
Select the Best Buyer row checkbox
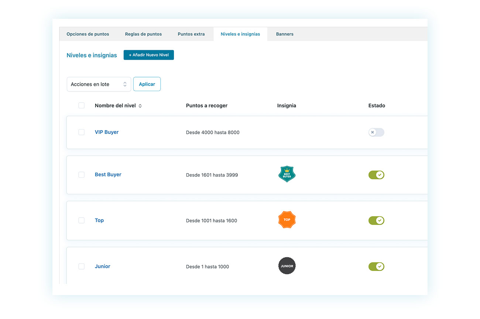point(82,175)
